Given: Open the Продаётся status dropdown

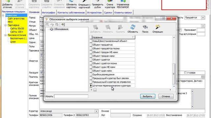Looking at the screenshot, I should click(x=203, y=18).
